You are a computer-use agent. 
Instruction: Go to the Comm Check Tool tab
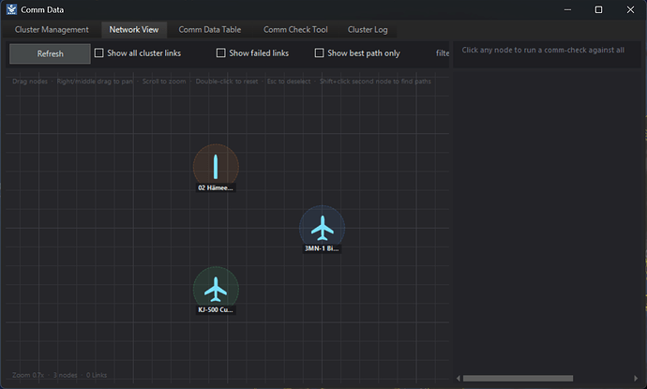tap(295, 30)
